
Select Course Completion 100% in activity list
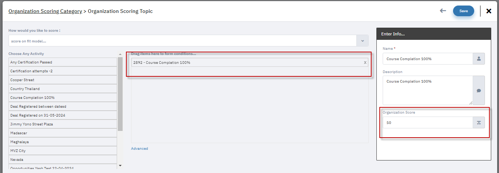pos(63,97)
